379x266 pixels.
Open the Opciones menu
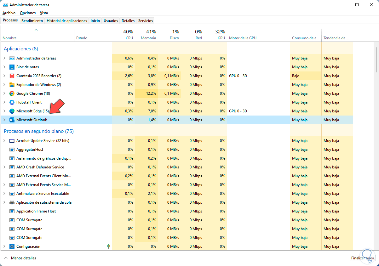28,13
